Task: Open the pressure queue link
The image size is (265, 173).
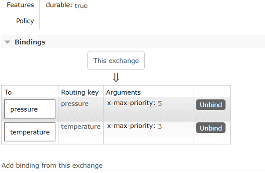Action: tap(30, 109)
